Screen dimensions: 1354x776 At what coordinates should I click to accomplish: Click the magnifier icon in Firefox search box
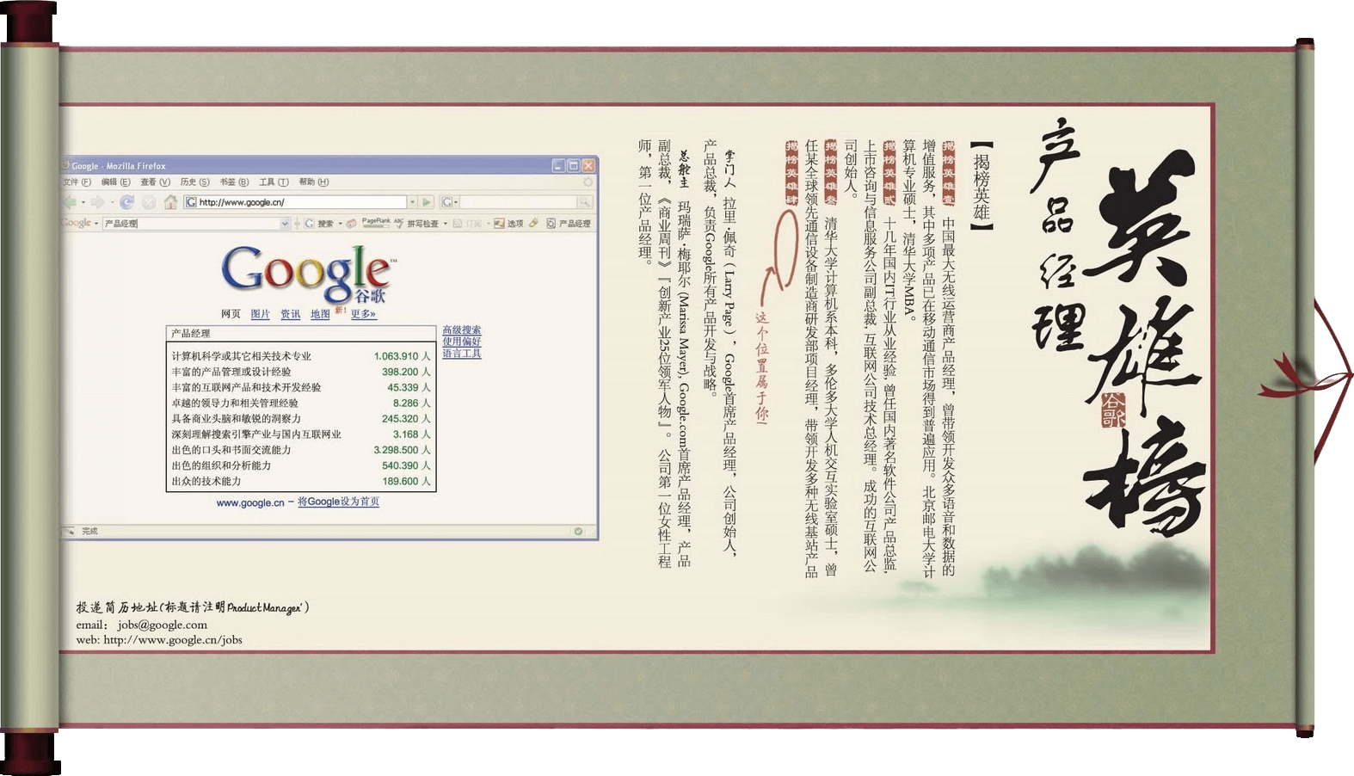[x=584, y=202]
